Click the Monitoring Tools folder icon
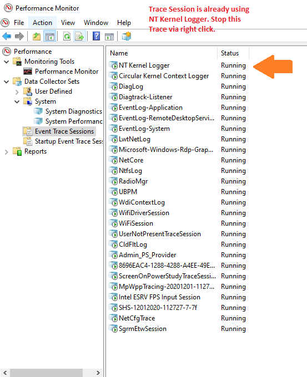This screenshot has width=307, height=377. point(17,62)
